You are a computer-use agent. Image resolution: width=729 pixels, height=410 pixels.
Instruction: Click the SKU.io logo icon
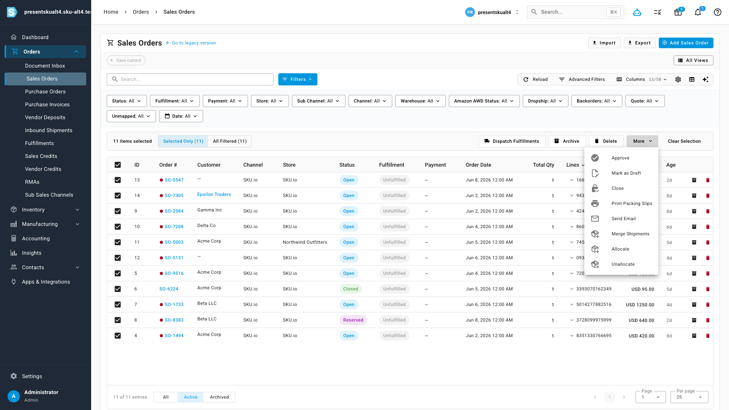[x=12, y=12]
